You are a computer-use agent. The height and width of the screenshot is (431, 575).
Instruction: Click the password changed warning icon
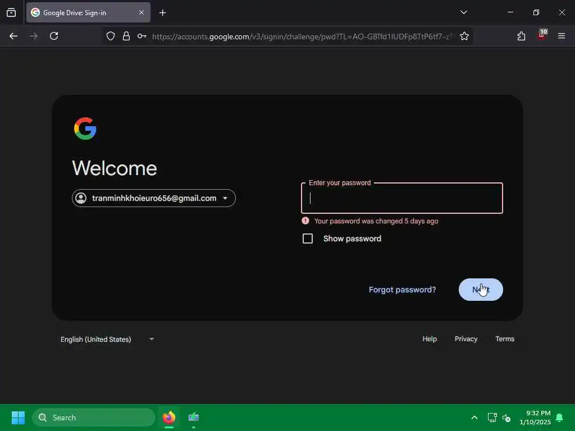pyautogui.click(x=305, y=221)
